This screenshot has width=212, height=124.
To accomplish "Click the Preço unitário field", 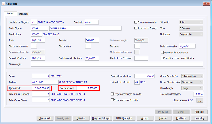I will [x=87, y=88].
